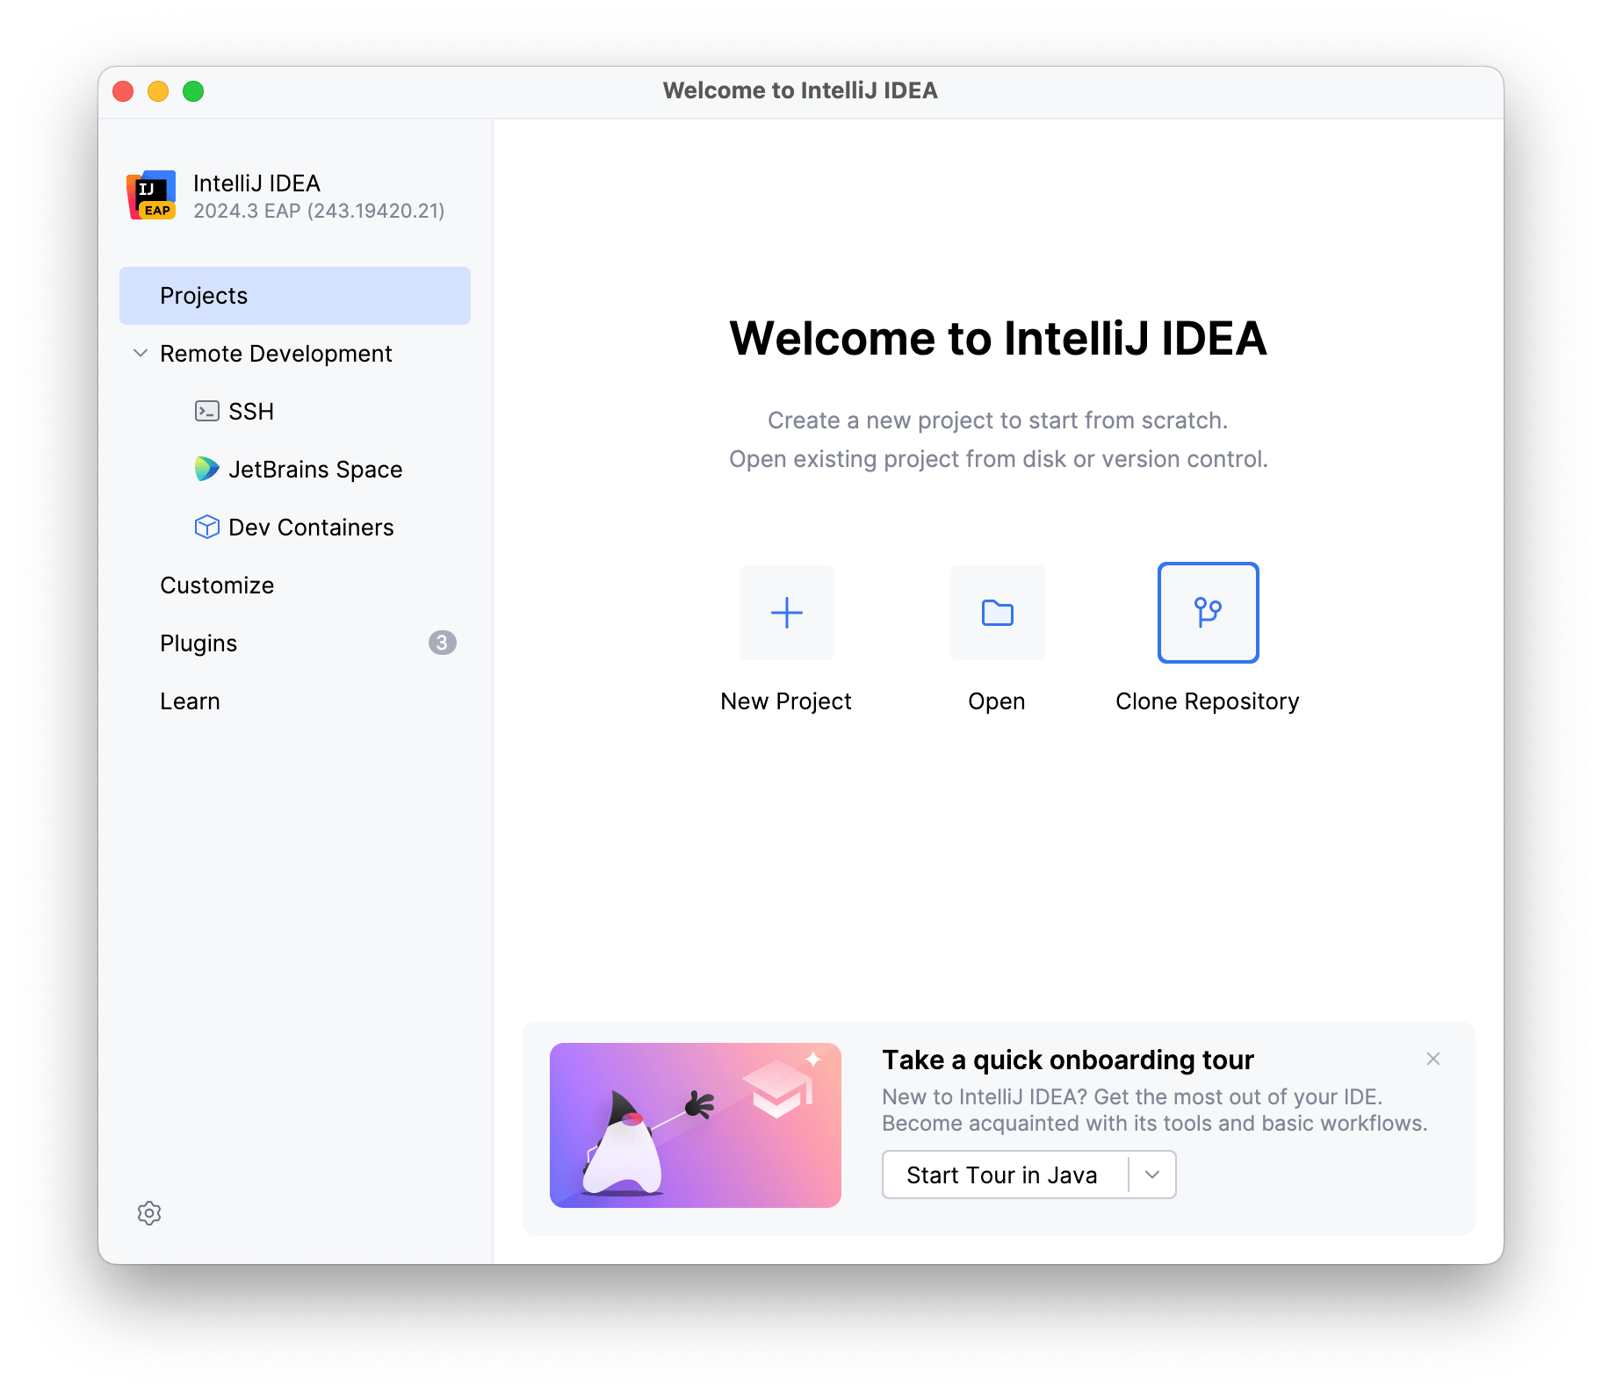This screenshot has width=1602, height=1394.
Task: Select the SSH entry
Action: [295, 412]
